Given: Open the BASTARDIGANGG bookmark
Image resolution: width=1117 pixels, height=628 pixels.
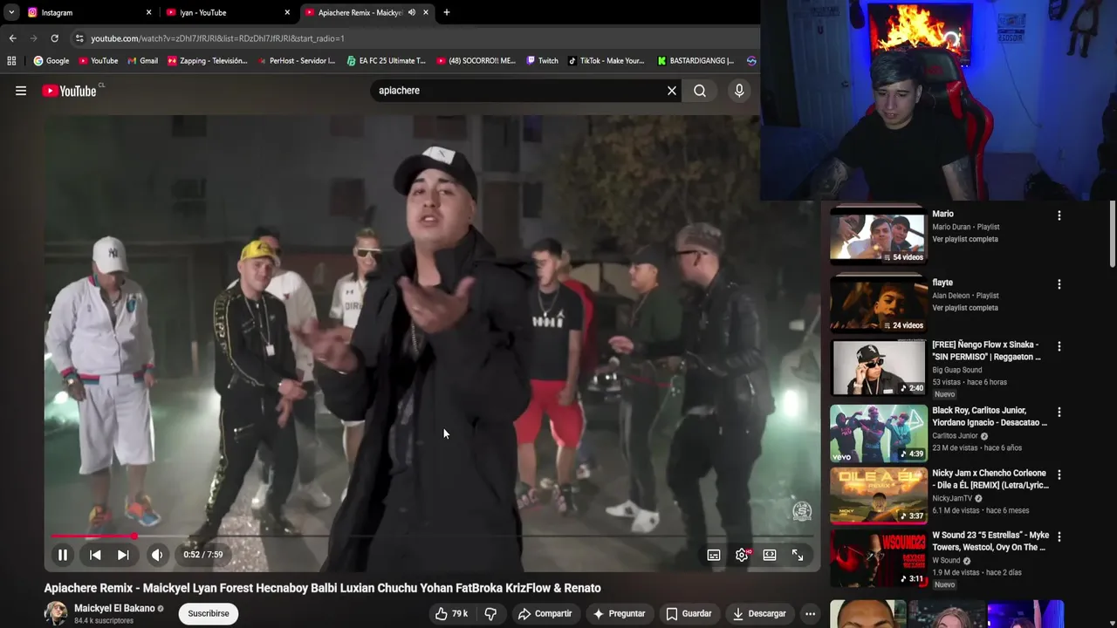Looking at the screenshot, I should tap(696, 61).
